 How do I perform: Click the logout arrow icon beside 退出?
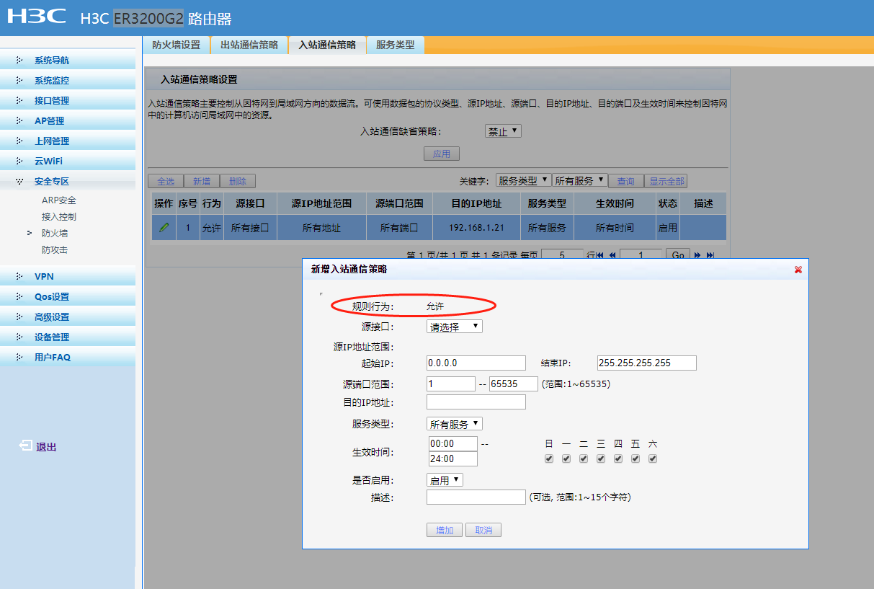[x=25, y=446]
